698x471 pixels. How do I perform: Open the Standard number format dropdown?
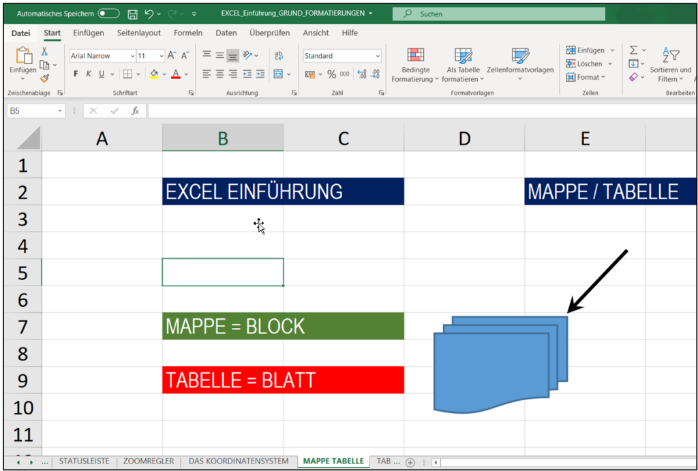click(x=378, y=56)
